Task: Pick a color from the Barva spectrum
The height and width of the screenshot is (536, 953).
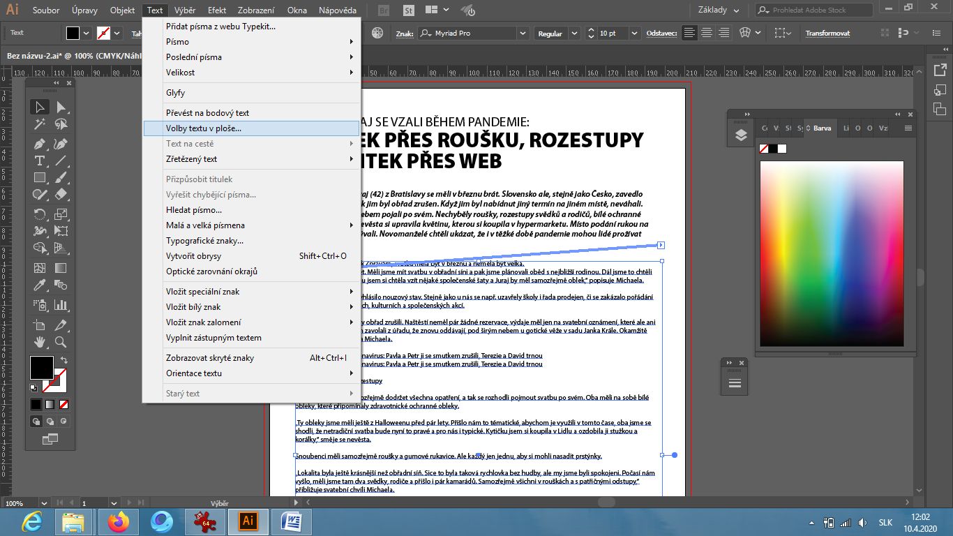Action: [832, 251]
